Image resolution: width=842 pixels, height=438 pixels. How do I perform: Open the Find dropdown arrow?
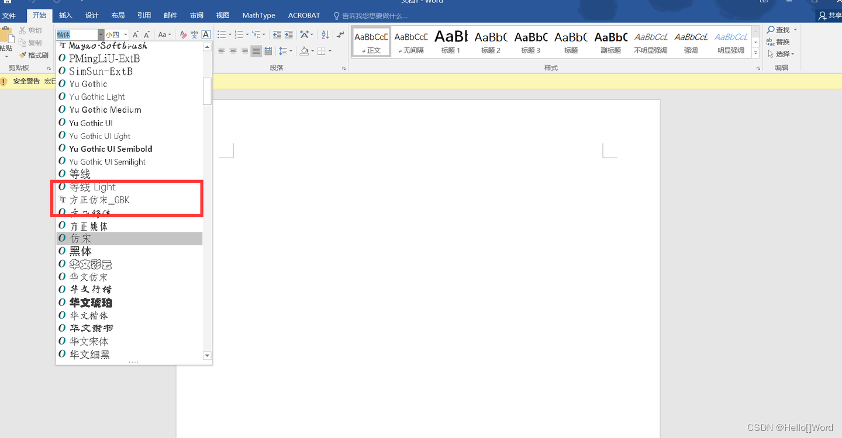tap(795, 30)
